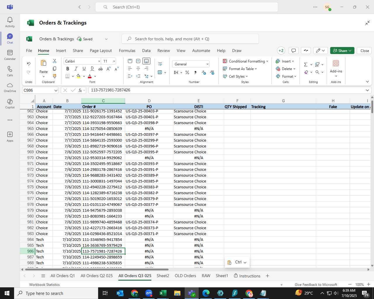Open Teams Calendar in the sidebar
374x299 pixels.
10,55
